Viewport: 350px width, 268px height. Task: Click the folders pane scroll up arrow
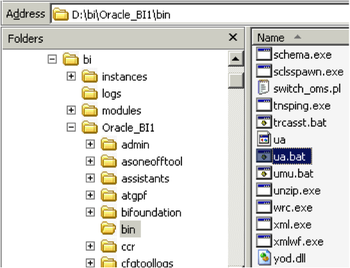pyautogui.click(x=236, y=59)
